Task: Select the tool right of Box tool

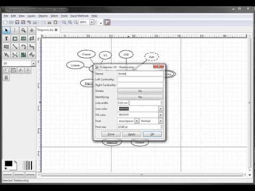Action: pyautogui.click(x=23, y=39)
